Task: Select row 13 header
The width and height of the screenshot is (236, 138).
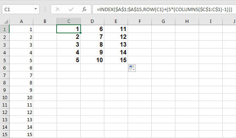Action: pos(4,120)
